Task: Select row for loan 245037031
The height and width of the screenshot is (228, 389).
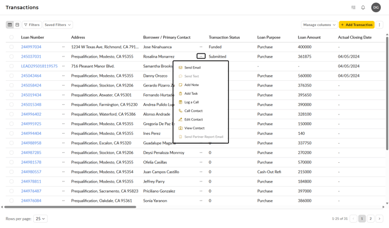Action: [x=12, y=56]
